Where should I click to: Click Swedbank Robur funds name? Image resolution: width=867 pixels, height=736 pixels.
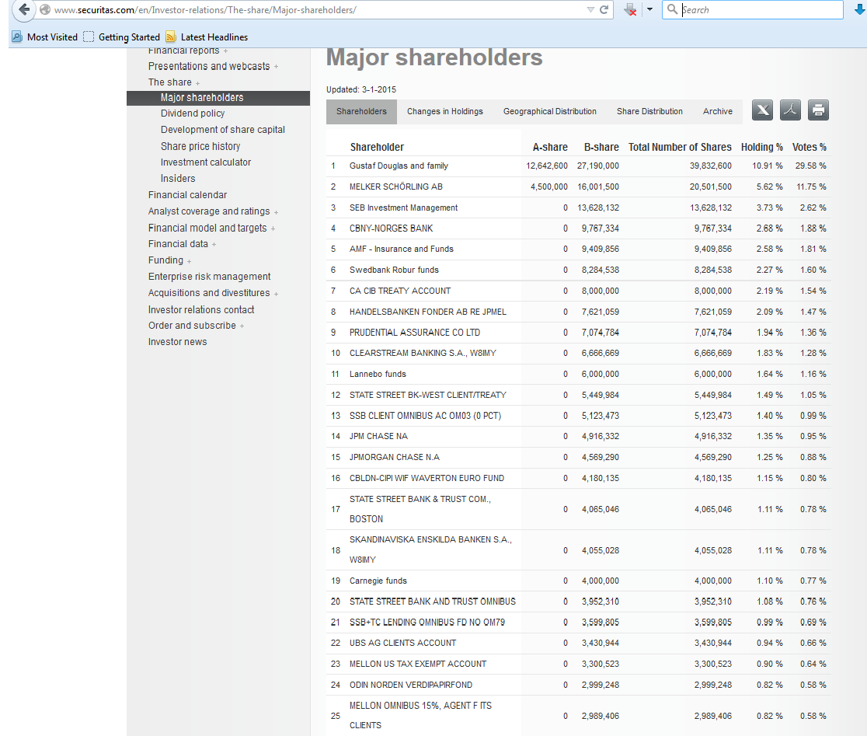[x=394, y=270]
